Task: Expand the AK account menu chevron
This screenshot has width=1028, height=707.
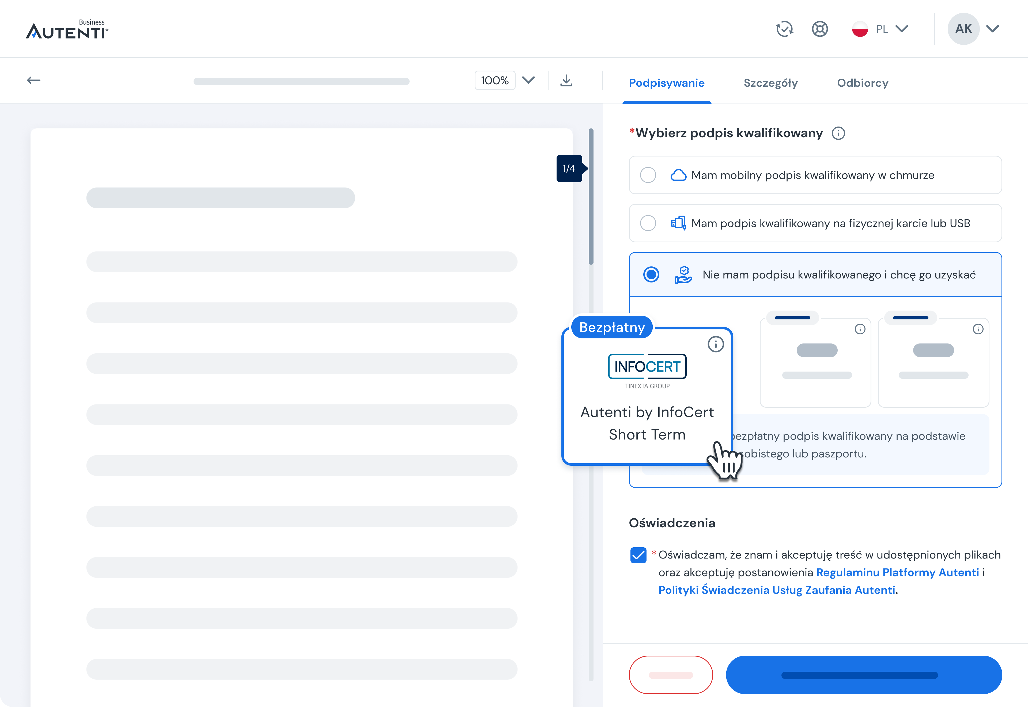Action: point(993,29)
